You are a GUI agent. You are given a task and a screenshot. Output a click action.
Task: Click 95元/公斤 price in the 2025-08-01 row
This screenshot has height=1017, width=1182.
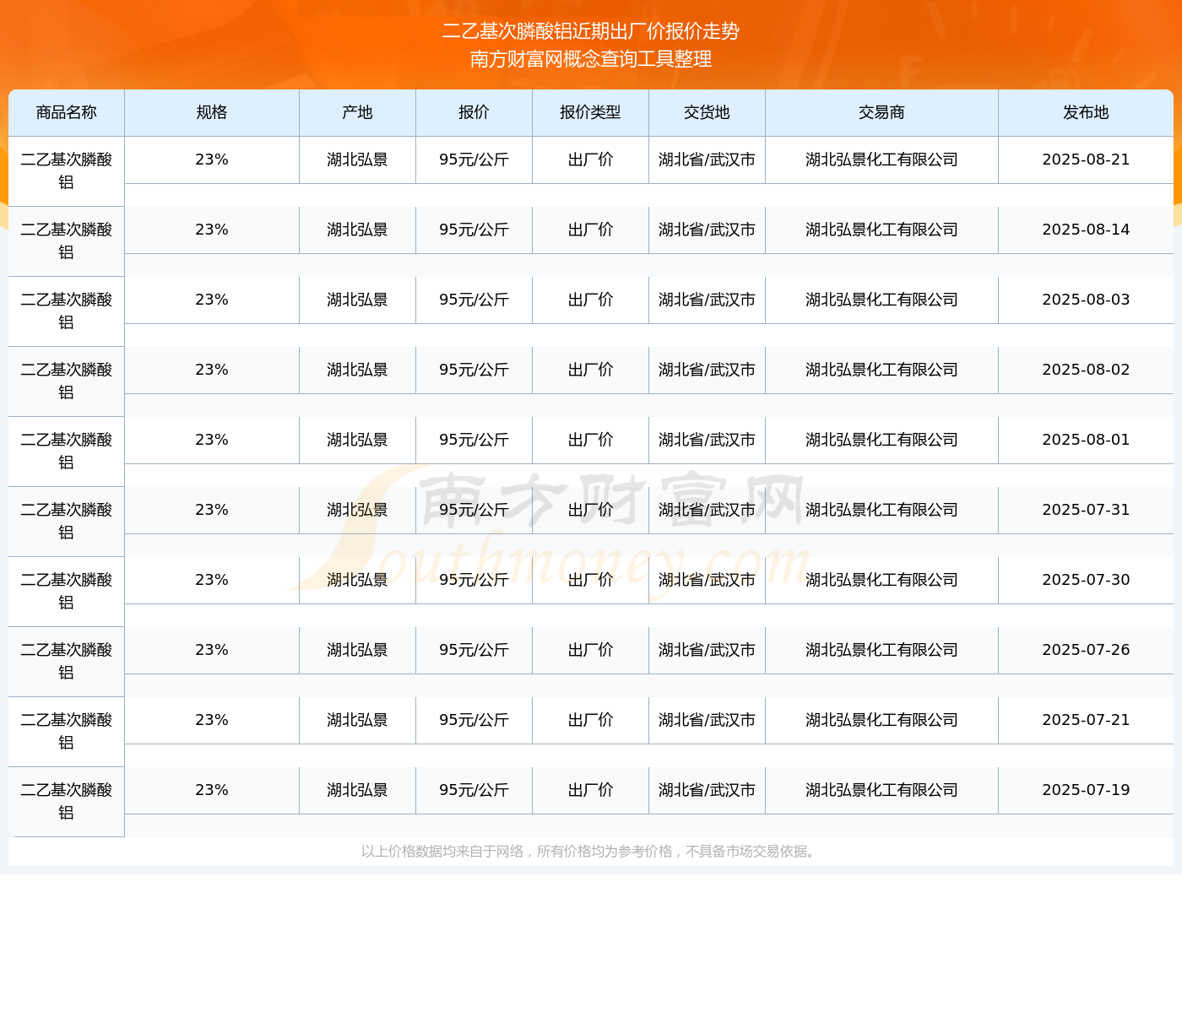(474, 440)
